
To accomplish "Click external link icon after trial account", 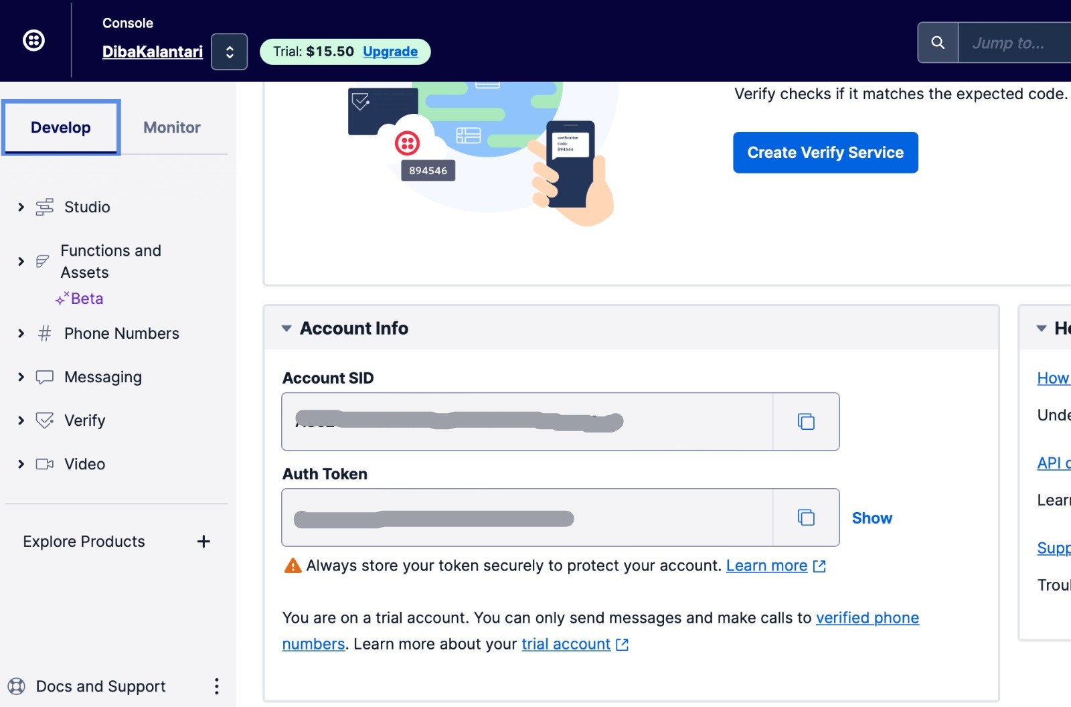I will [623, 645].
